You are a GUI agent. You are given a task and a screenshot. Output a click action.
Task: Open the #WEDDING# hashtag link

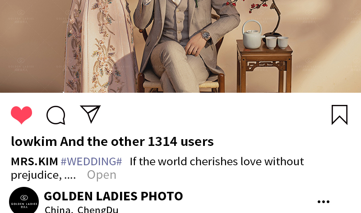click(91, 162)
